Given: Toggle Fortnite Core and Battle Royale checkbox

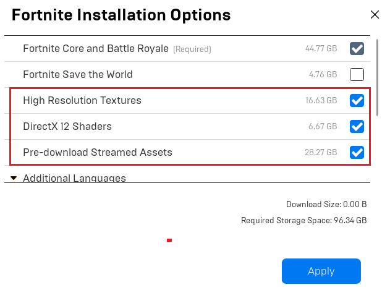Looking at the screenshot, I should click(357, 48).
